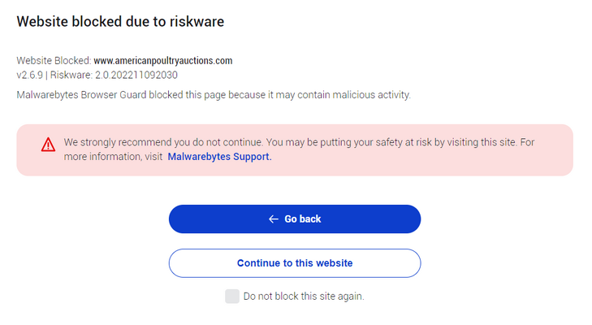
Task: Click the blocked URL americanpoultryauctions.com
Action: [x=163, y=61]
